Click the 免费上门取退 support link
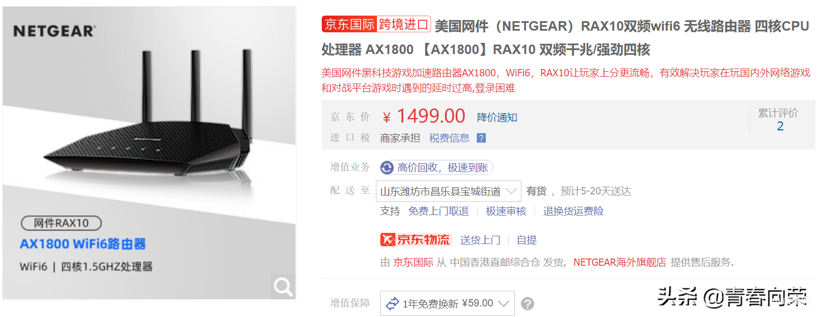Screen dimensions: 817x317 438,211
